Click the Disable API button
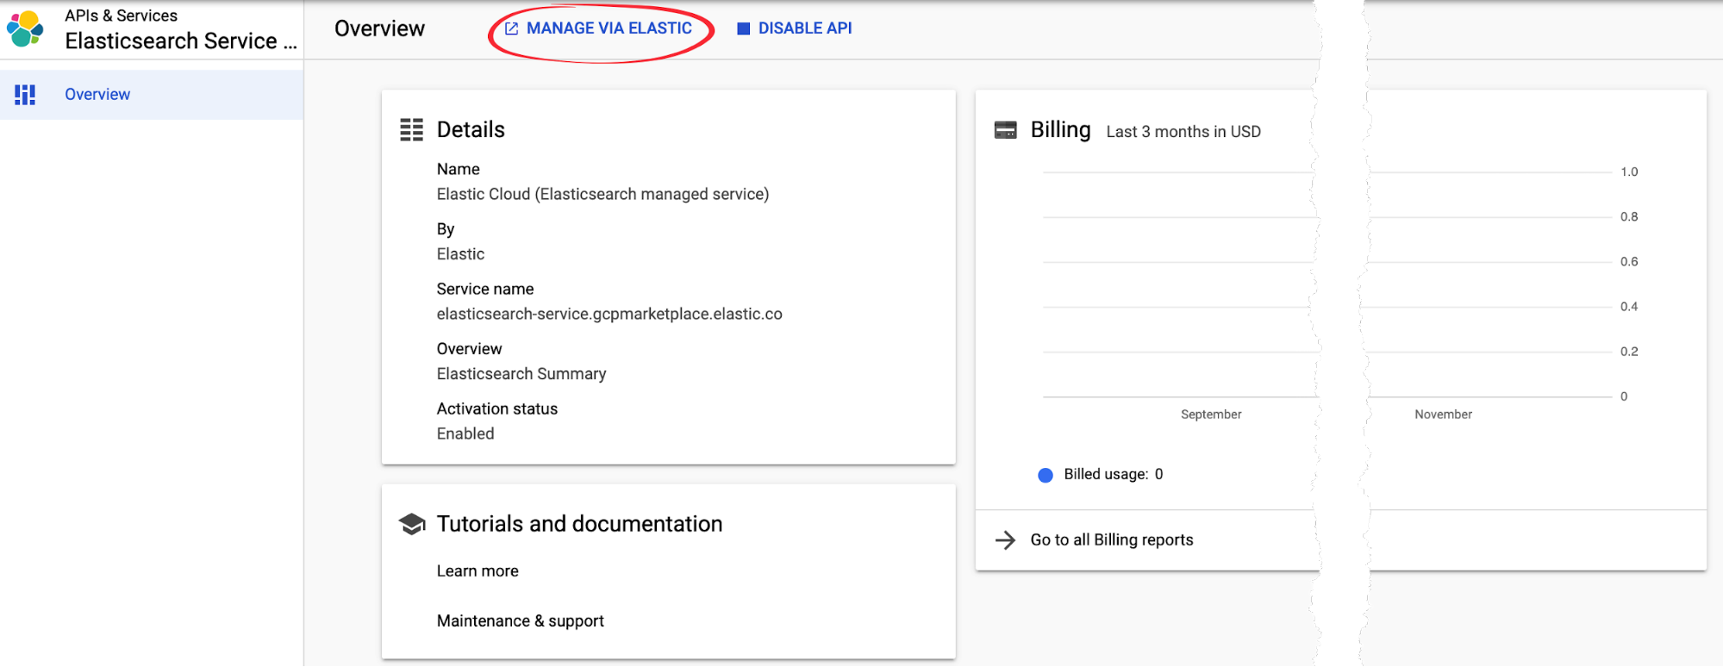Image resolution: width=1723 pixels, height=667 pixels. (x=795, y=28)
